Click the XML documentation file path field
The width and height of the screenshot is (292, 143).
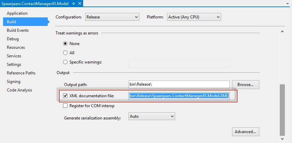179,96
